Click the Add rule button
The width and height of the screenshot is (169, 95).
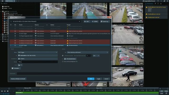(x=87, y=22)
